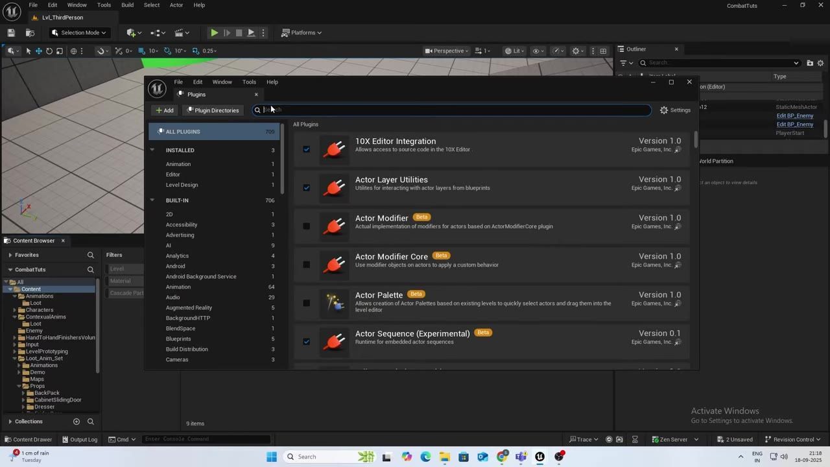Collapse the BUILT-IN plugin category
Viewport: 830px width, 467px height.
pos(152,200)
